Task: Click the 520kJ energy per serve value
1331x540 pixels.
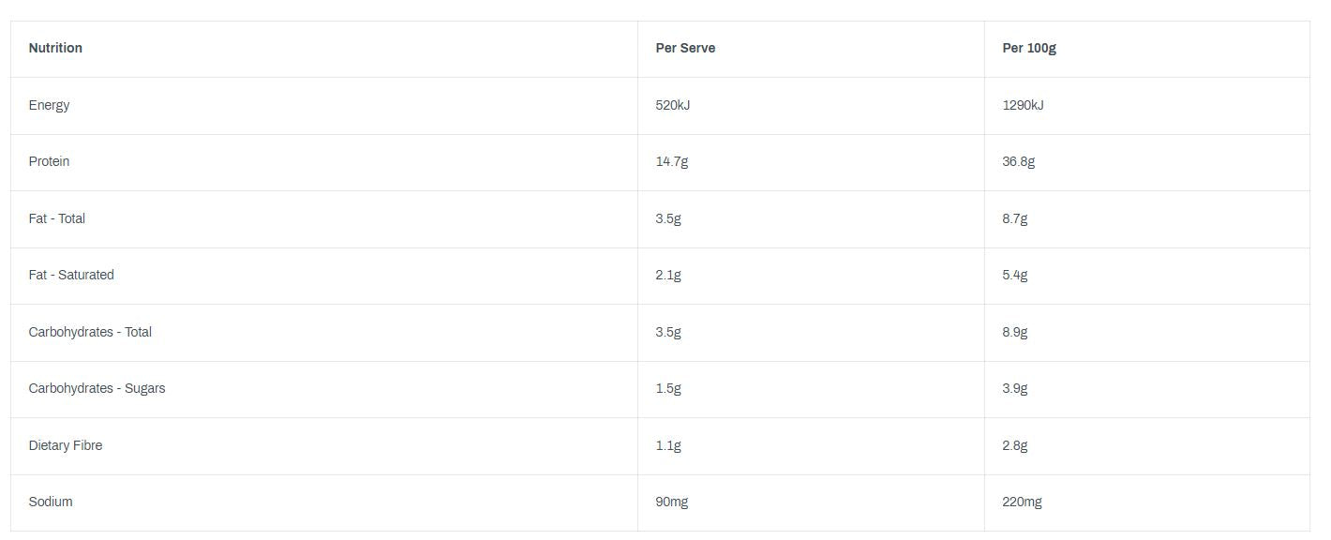Action: click(672, 105)
